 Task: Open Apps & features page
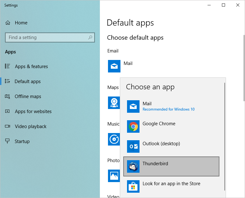pyautogui.click(x=31, y=67)
